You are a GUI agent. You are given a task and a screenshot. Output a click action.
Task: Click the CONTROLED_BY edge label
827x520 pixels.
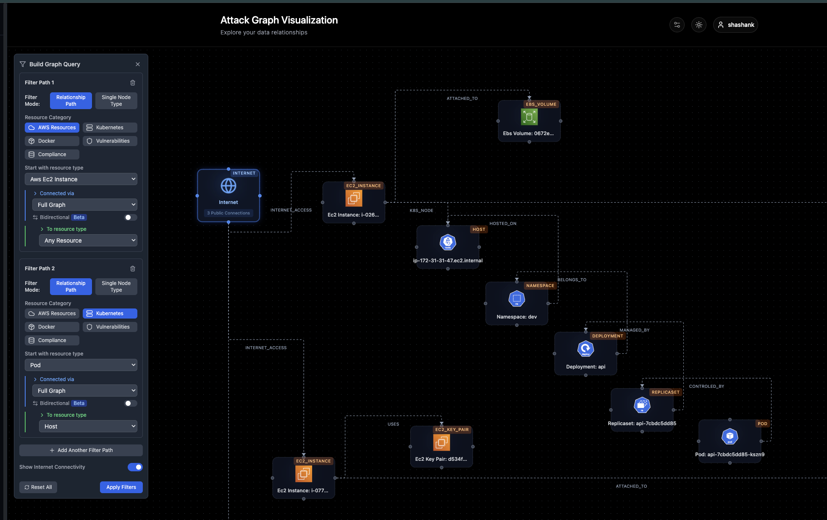(x=706, y=387)
